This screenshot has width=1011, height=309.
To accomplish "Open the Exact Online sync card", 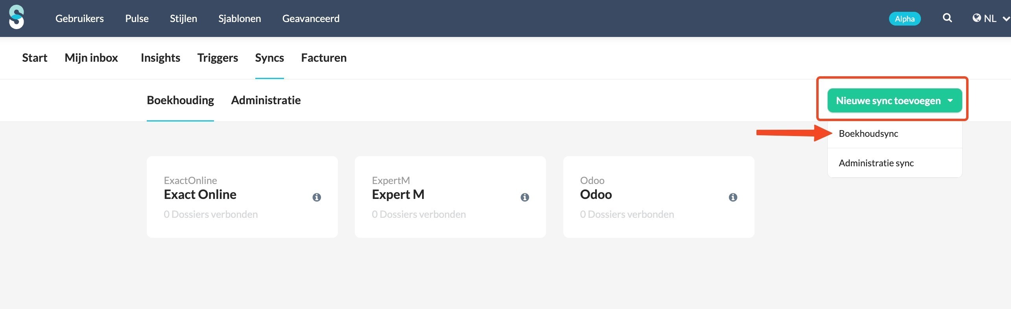I will pos(242,197).
